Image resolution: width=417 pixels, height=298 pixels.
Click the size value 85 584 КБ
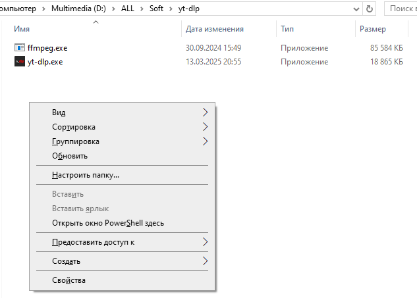[x=387, y=48]
